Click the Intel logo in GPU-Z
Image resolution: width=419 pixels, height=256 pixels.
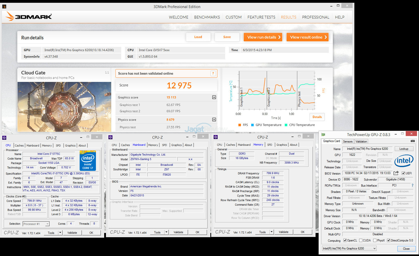click(x=404, y=161)
